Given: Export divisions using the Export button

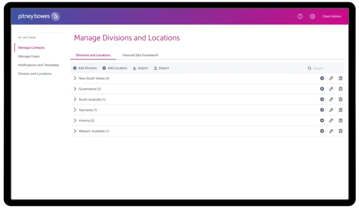Looking at the screenshot, I should 162,68.
